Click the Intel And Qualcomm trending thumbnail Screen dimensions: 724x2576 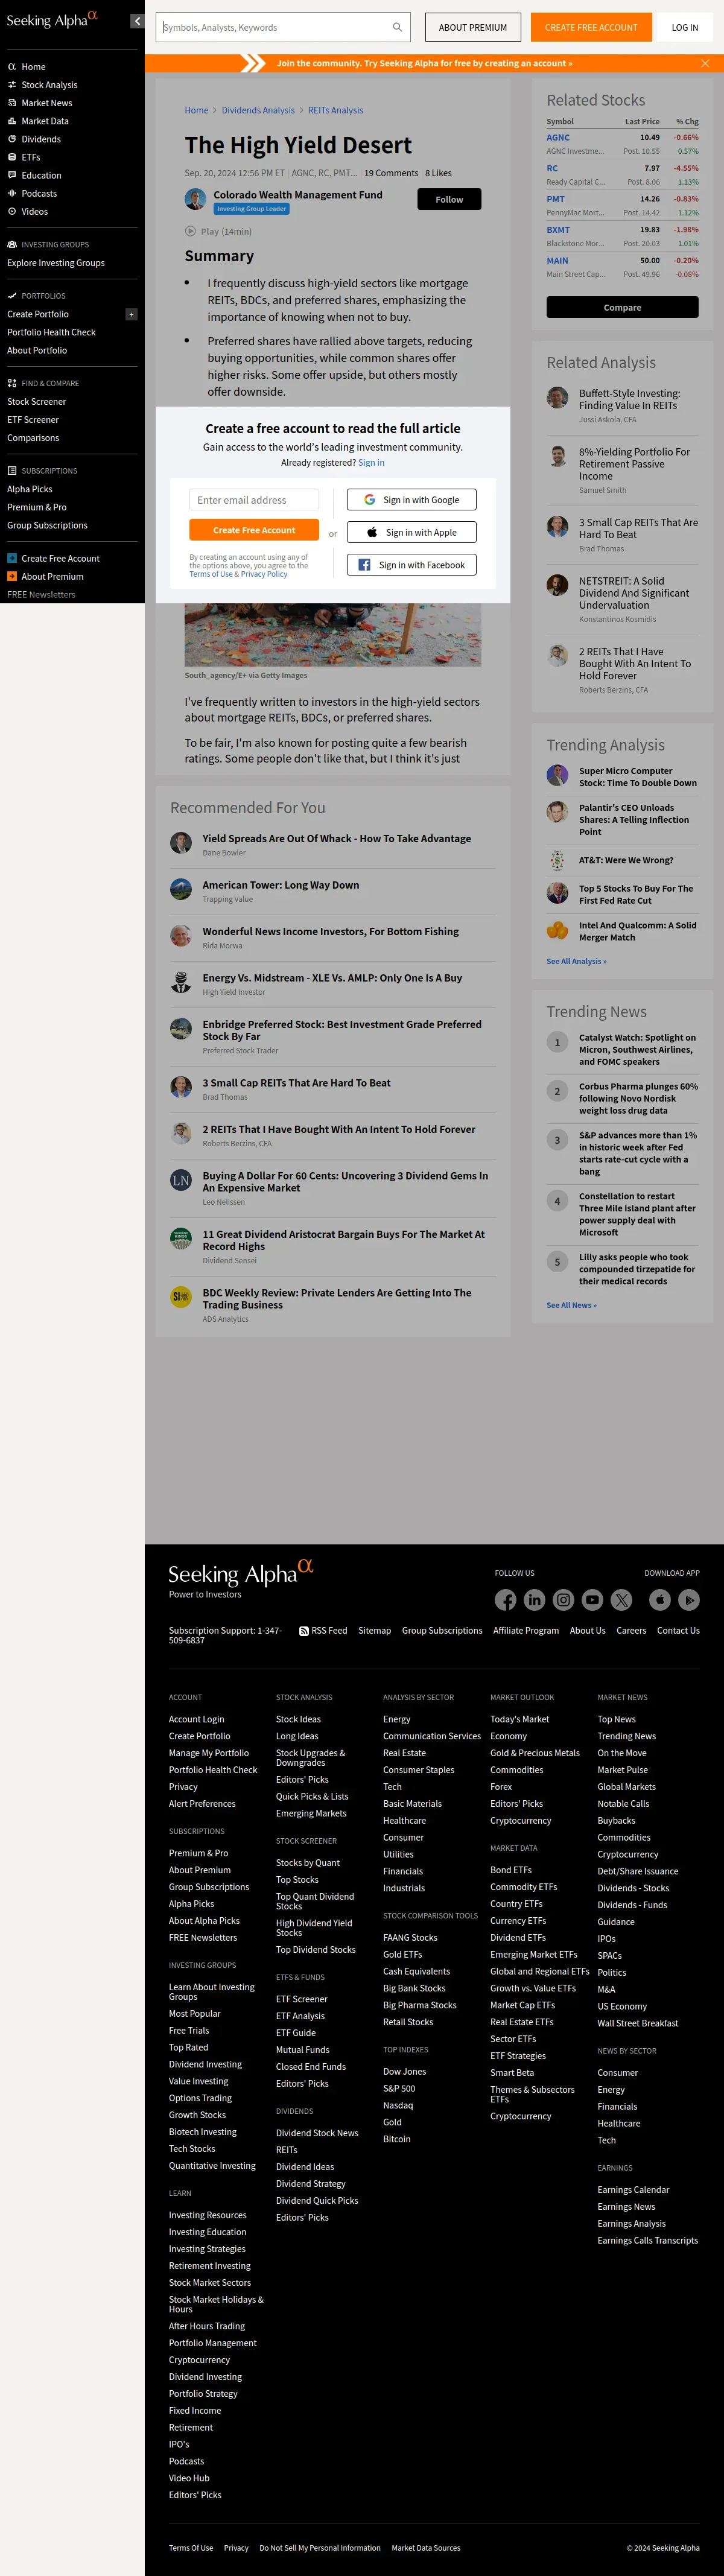[557, 930]
